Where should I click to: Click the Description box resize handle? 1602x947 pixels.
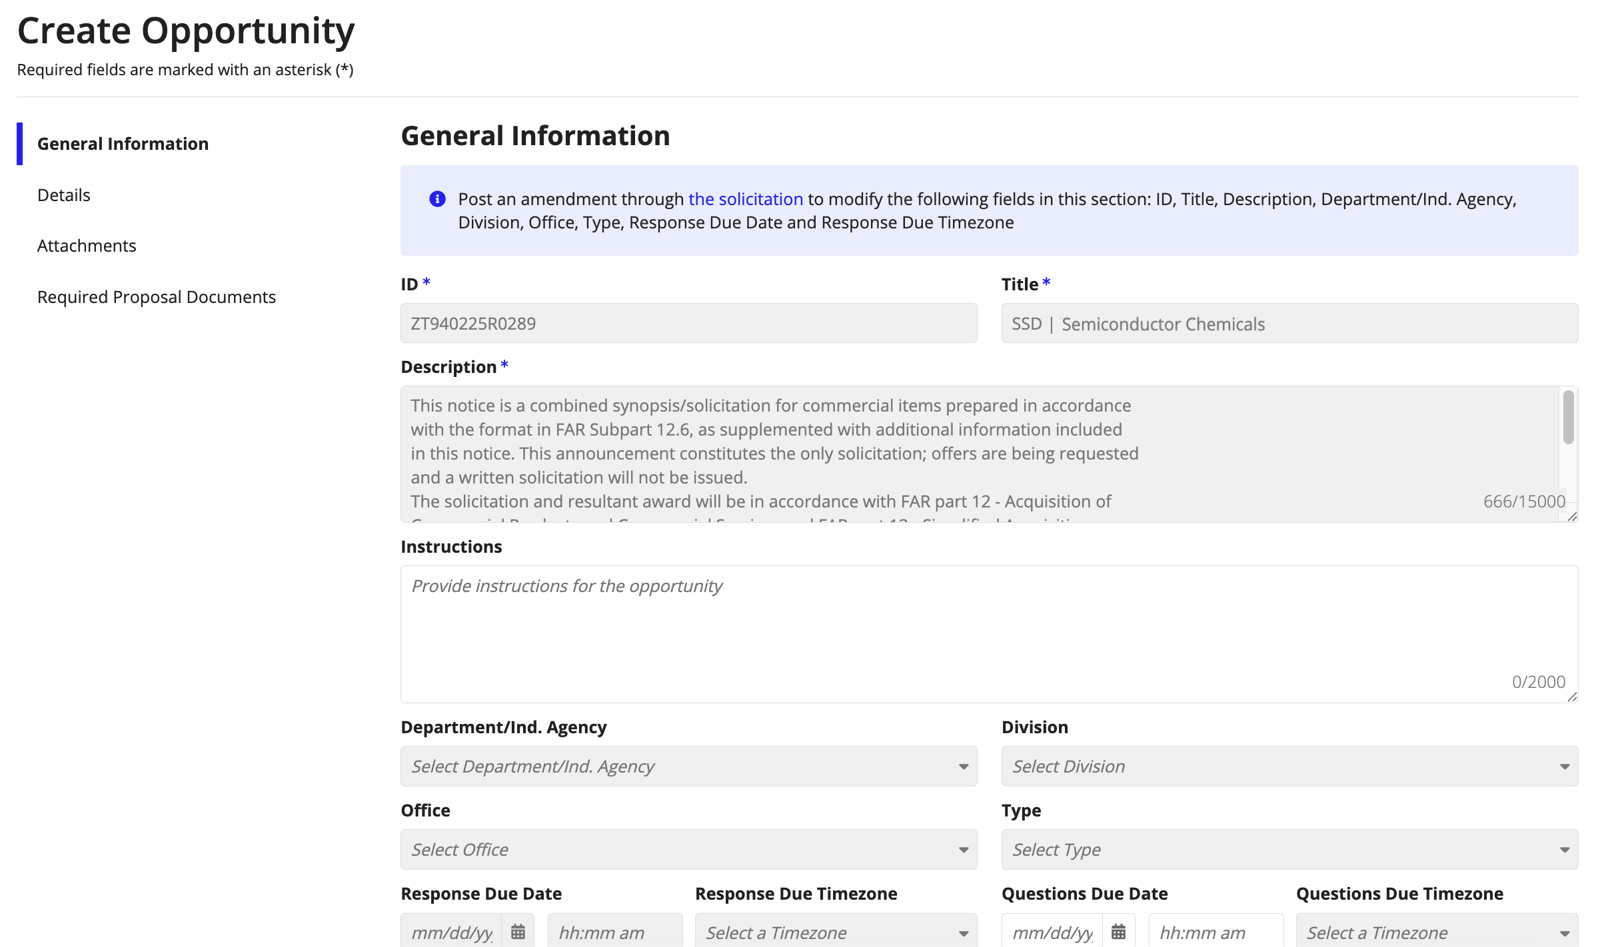coord(1572,516)
